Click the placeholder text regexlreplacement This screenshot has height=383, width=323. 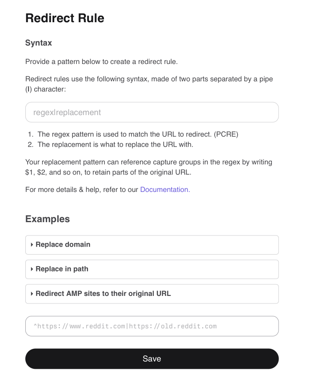tap(67, 112)
